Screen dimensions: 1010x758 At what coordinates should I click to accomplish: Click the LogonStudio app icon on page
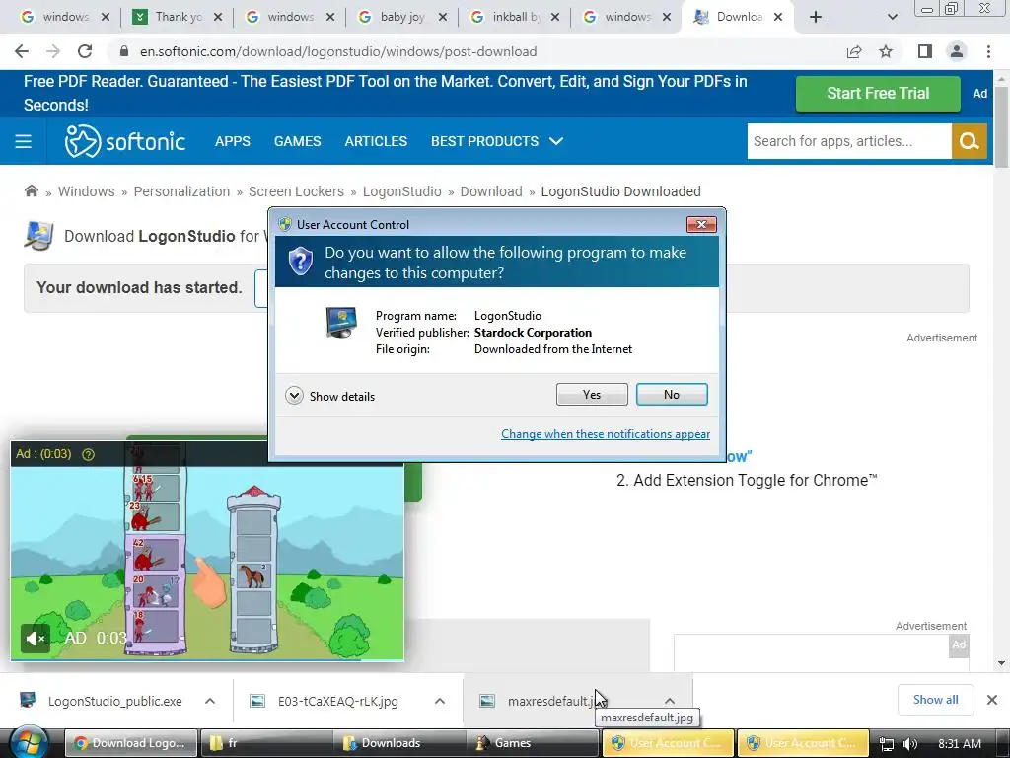click(38, 235)
